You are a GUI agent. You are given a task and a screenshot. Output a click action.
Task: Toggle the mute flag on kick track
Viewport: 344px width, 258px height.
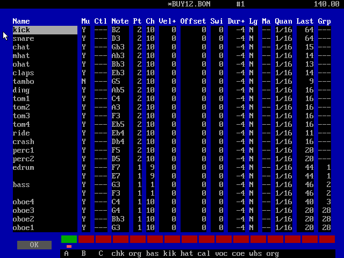[x=86, y=30]
